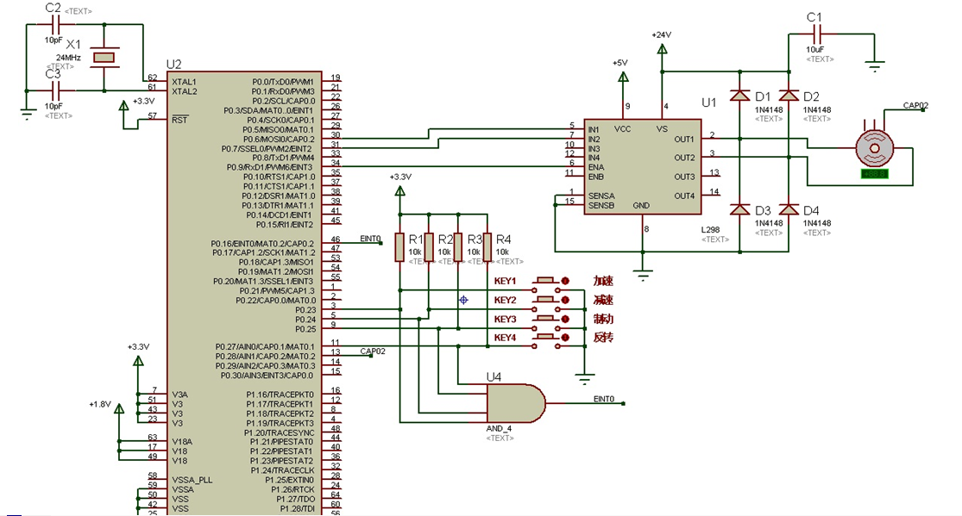Click the L298 part name text
Image resolution: width=962 pixels, height=516 pixels.
click(x=710, y=230)
